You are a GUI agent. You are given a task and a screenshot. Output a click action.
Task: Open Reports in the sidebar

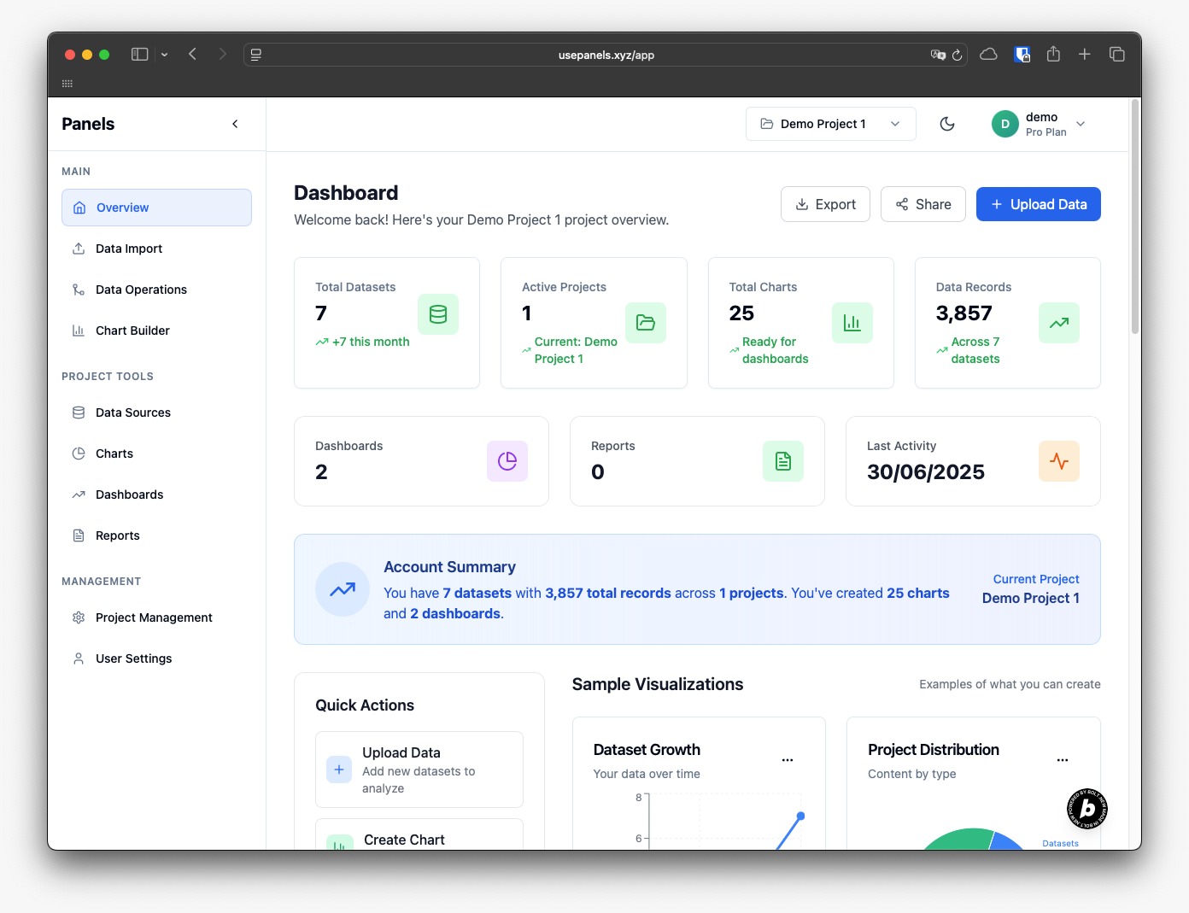point(156,536)
